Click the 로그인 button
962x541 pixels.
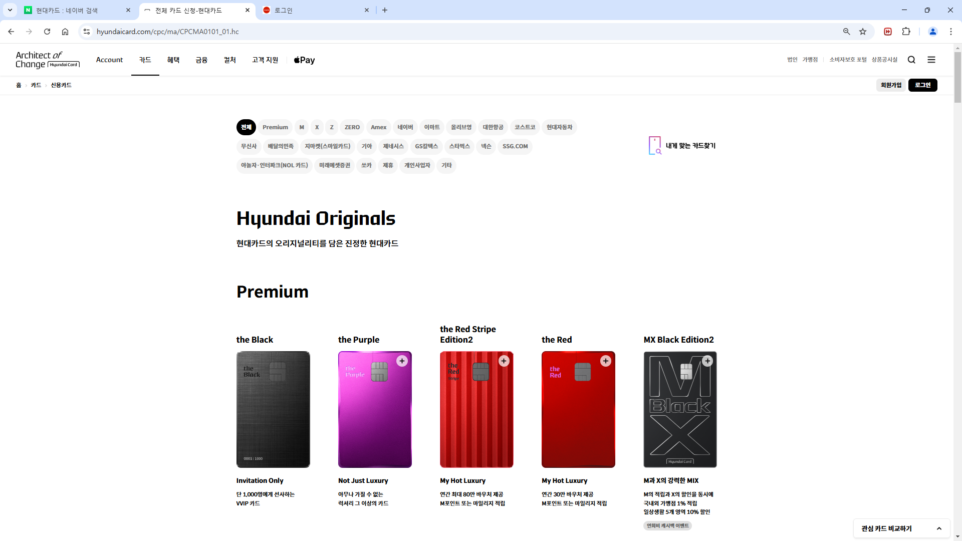[x=923, y=85]
